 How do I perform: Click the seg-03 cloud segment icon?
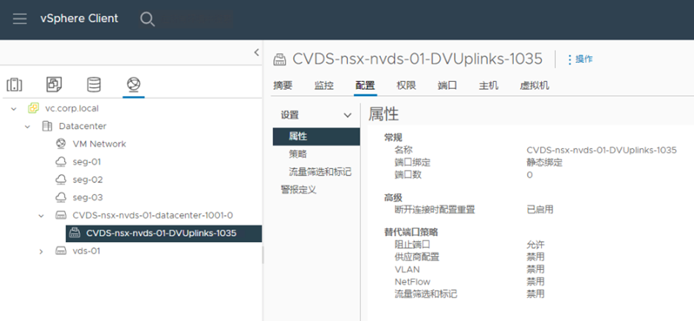click(61, 198)
